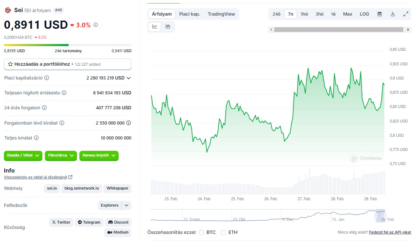Enable BTC comparison checkbox
The height and width of the screenshot is (241, 415).
click(x=201, y=232)
